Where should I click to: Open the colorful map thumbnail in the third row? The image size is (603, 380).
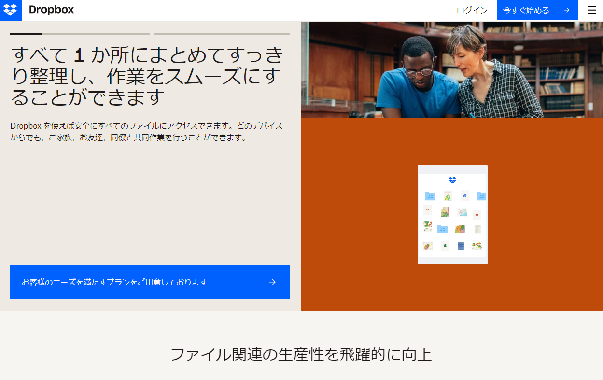pos(460,229)
